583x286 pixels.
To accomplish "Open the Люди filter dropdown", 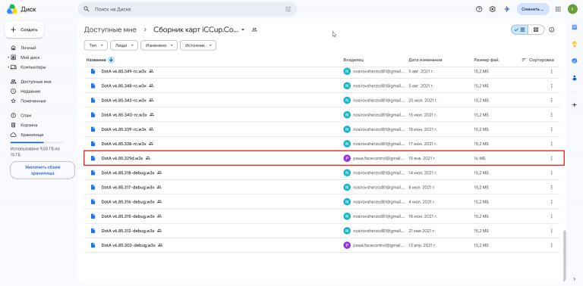I will pyautogui.click(x=124, y=45).
